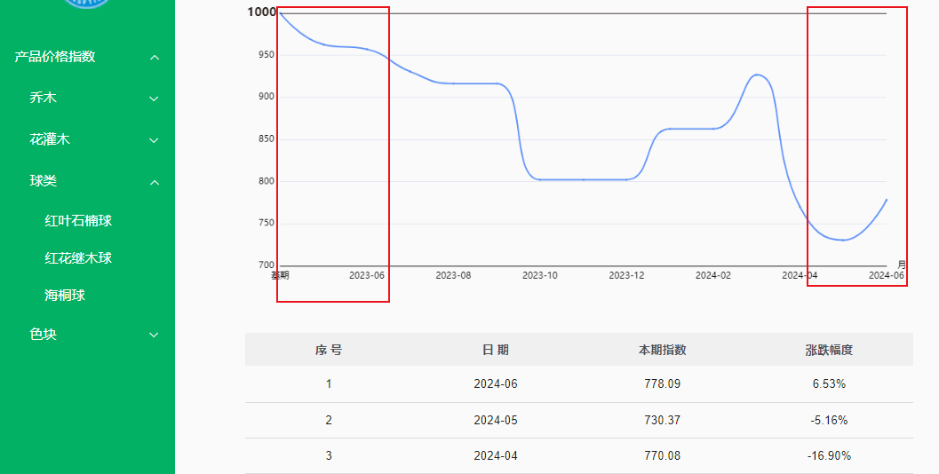Viewport: 939px width, 474px height.
Task: Select the 色块 category
Action: coord(44,335)
